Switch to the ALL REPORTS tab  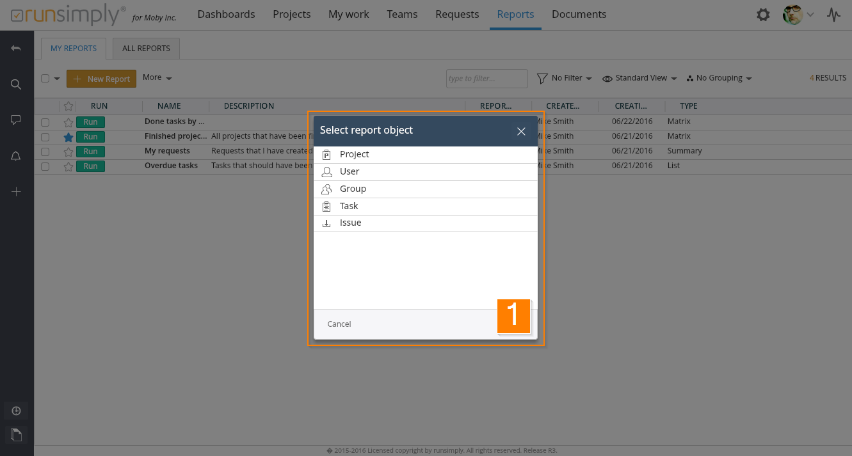[x=146, y=49]
